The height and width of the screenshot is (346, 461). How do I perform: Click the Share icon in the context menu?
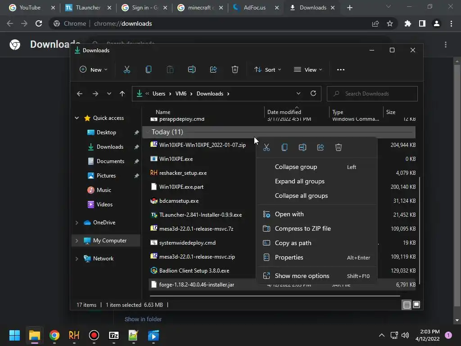tap(321, 147)
